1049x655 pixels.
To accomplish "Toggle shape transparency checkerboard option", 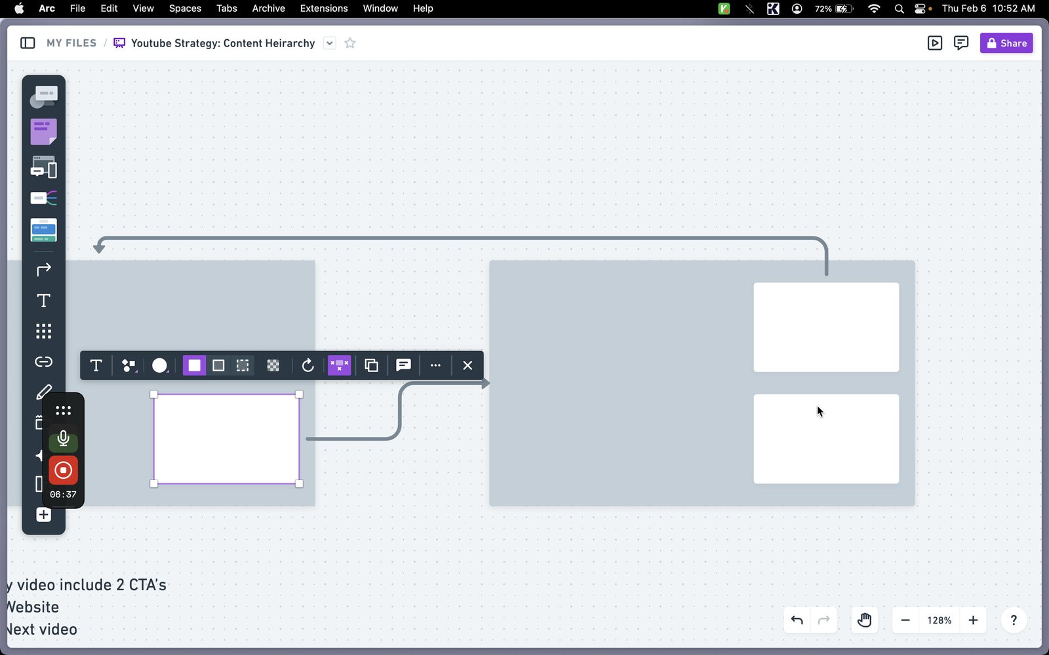I will click(273, 365).
